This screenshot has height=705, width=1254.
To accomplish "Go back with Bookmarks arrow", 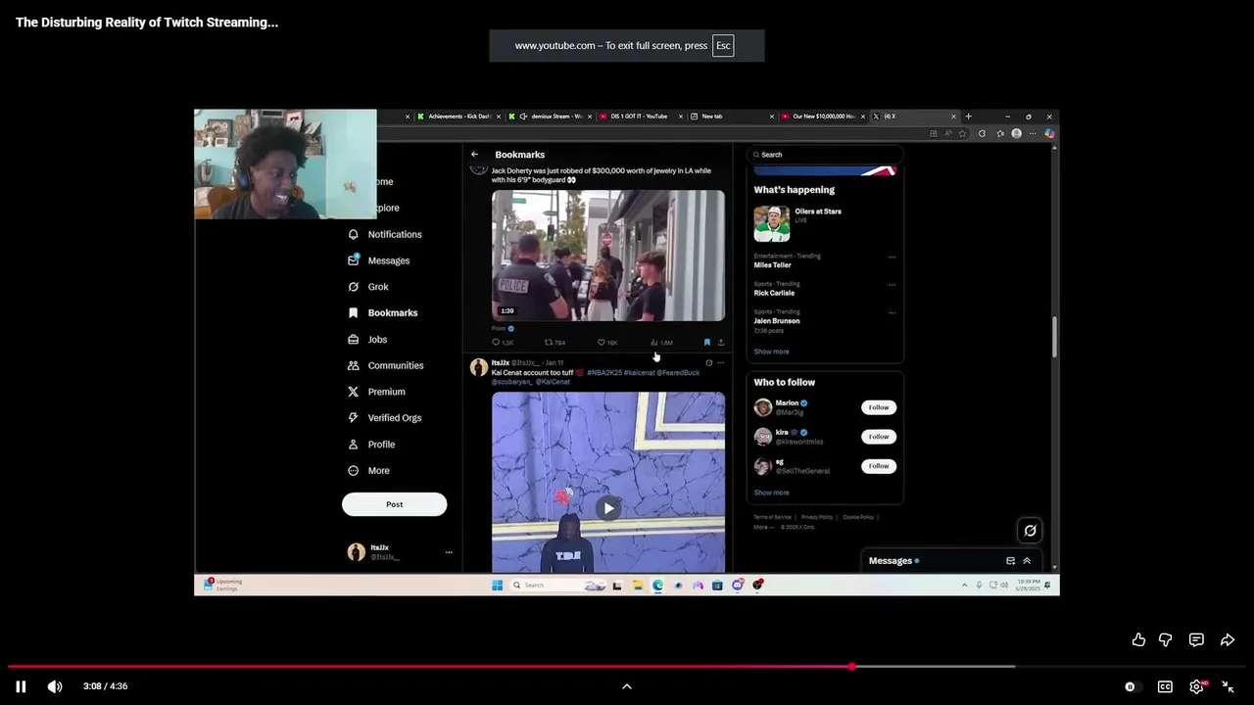I will pos(474,155).
